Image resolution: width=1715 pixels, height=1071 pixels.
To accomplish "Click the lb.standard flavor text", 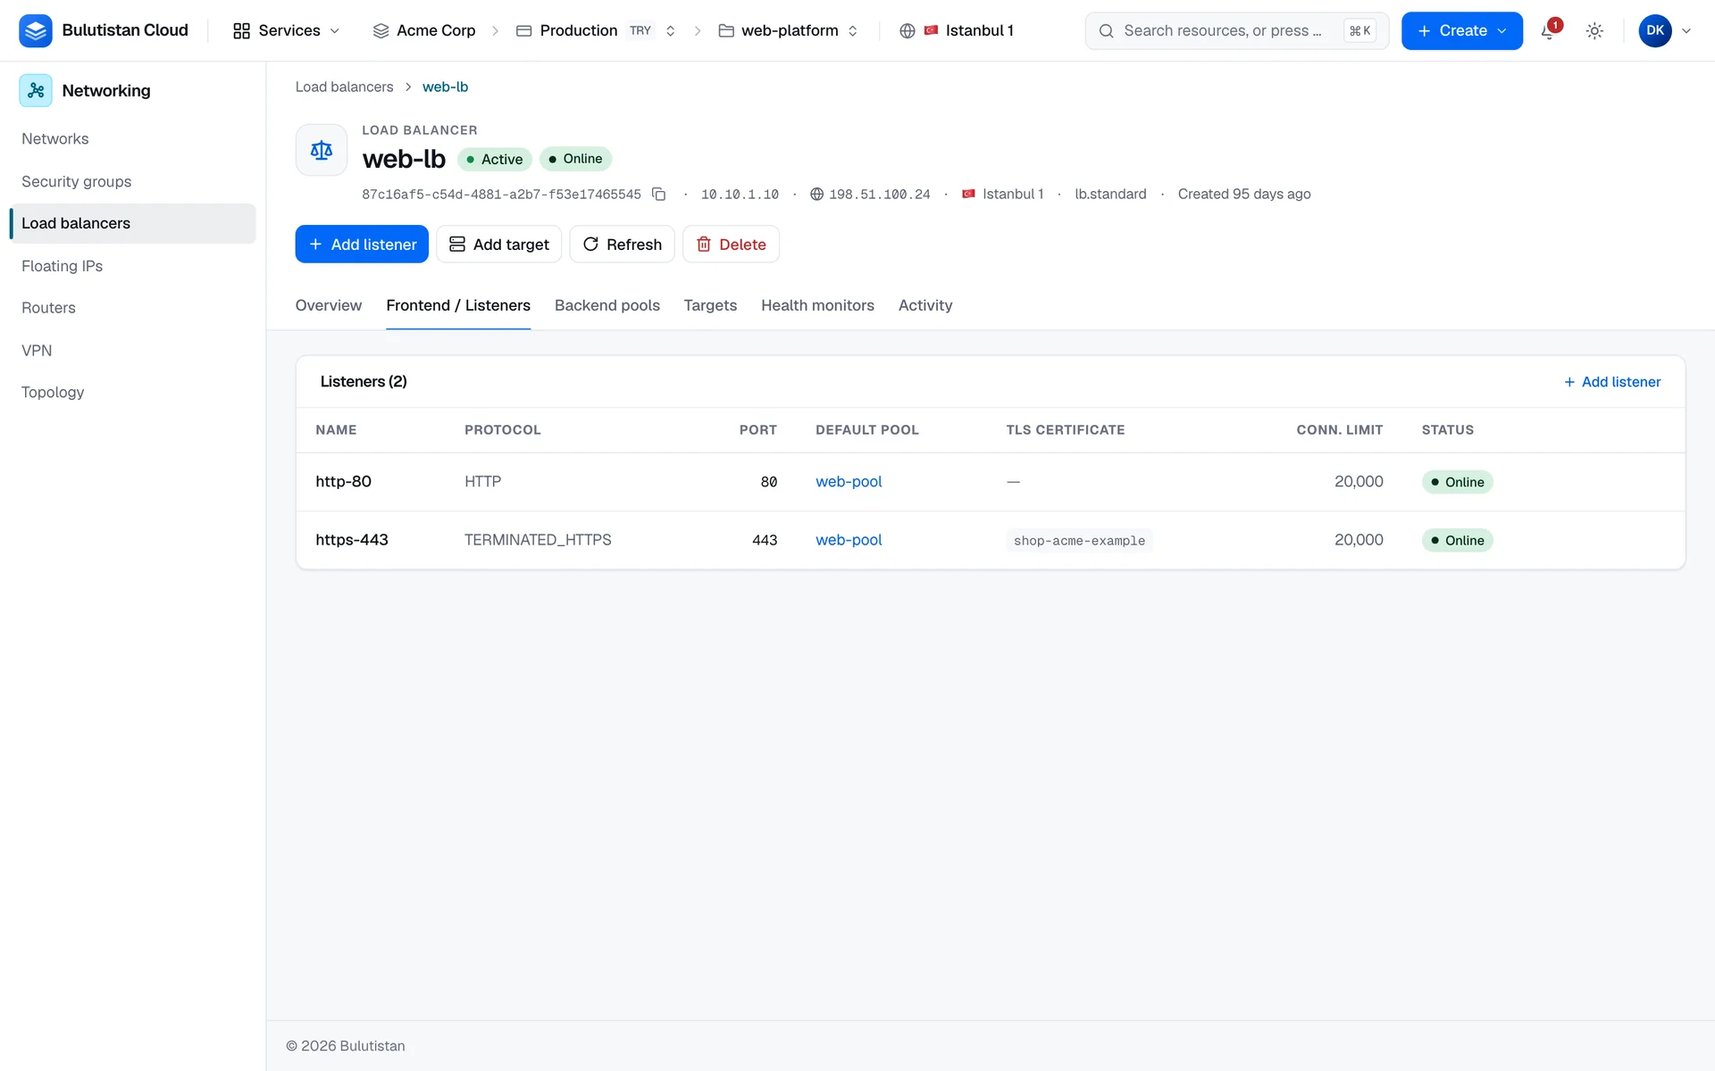I will click(1110, 194).
